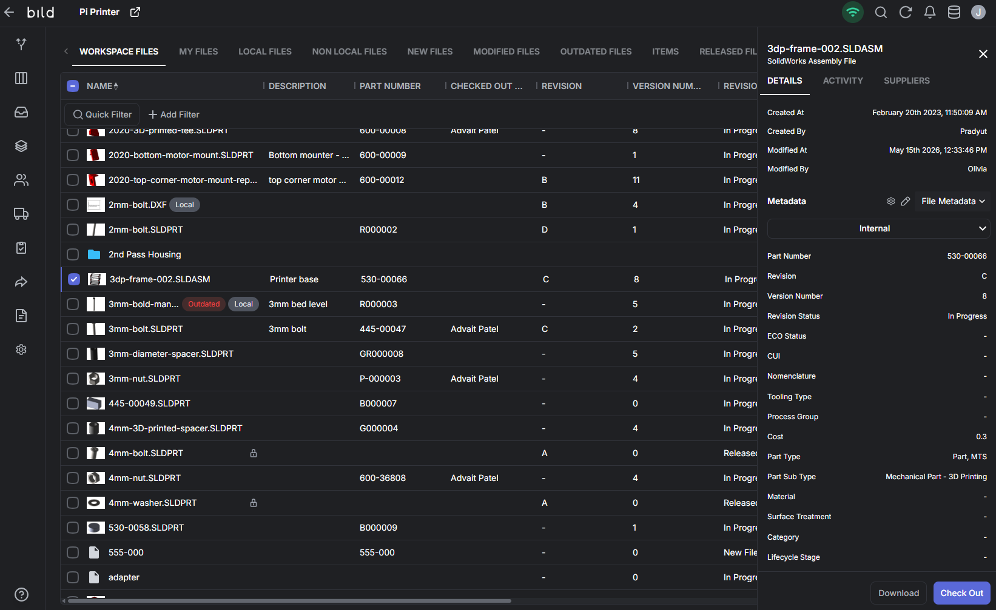Check the 3mm-nut.SLDPRT row checkbox
This screenshot has width=996, height=610.
73,379
